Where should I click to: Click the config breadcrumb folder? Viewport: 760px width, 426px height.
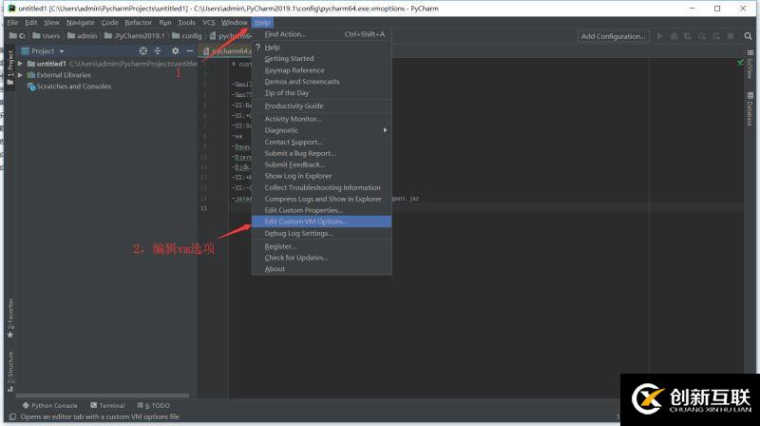pyautogui.click(x=187, y=36)
